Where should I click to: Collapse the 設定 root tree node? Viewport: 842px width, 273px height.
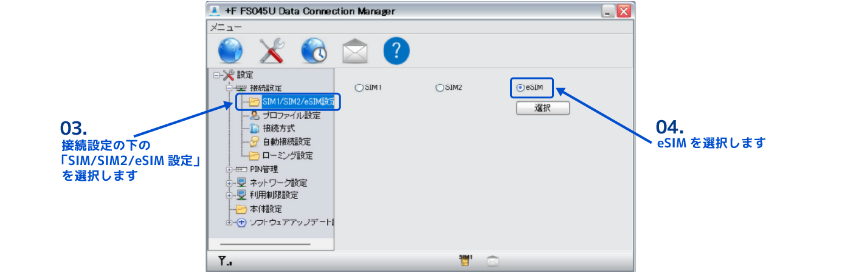(x=216, y=76)
